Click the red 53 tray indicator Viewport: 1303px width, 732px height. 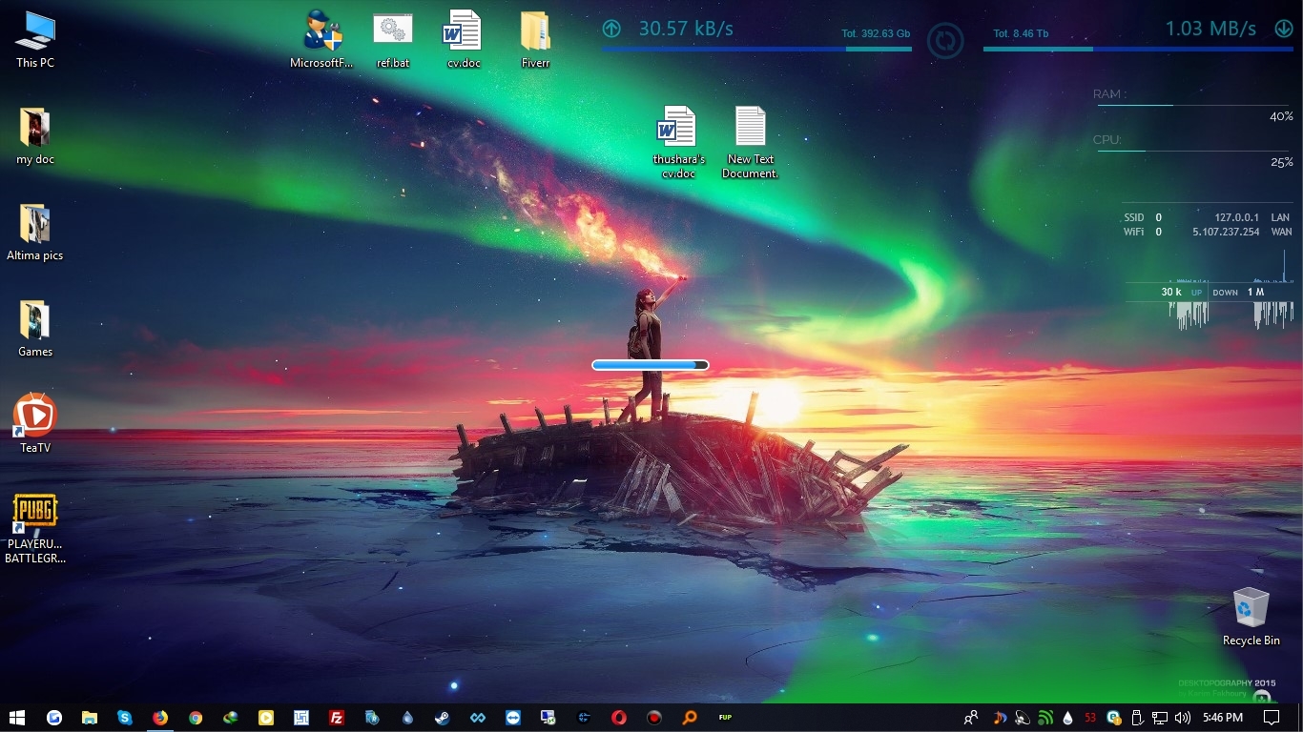coord(1090,718)
